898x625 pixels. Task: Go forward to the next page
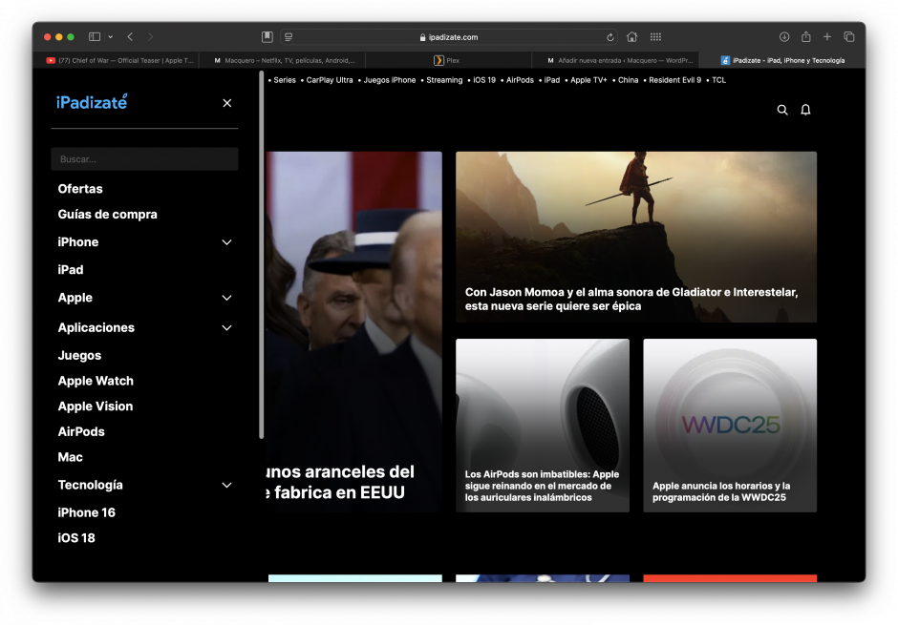pyautogui.click(x=151, y=36)
